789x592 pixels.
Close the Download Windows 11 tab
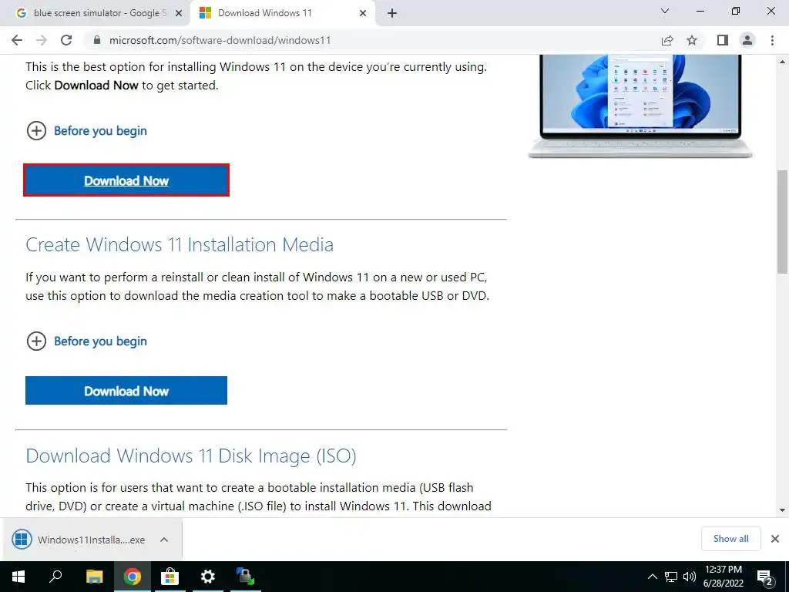coord(362,14)
